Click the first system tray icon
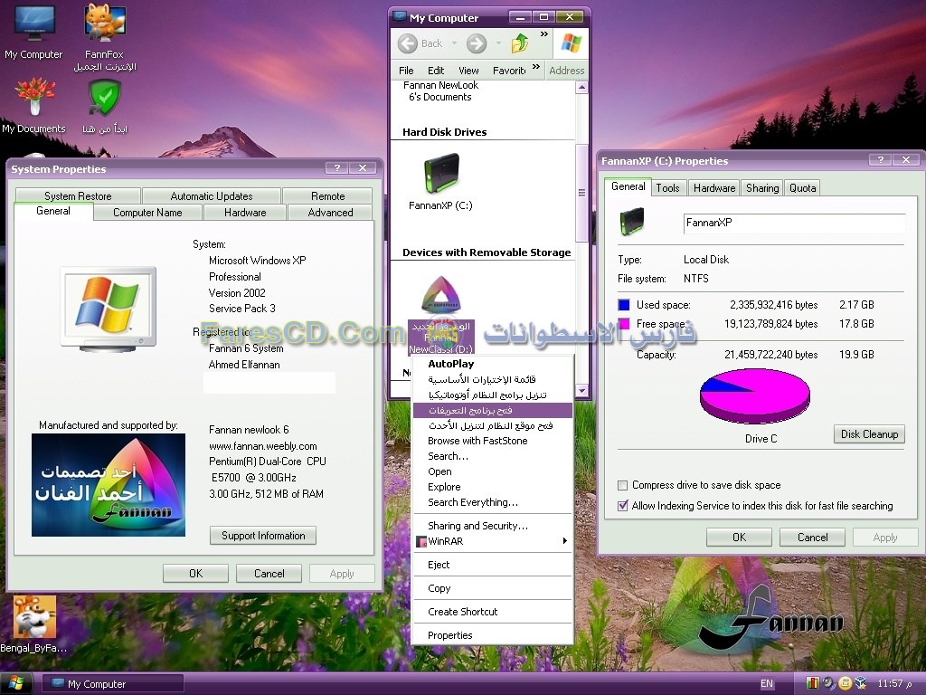The width and height of the screenshot is (926, 695). click(813, 683)
